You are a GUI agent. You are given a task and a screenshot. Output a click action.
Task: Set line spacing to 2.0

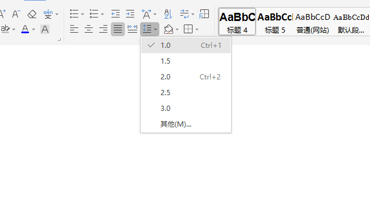point(186,77)
